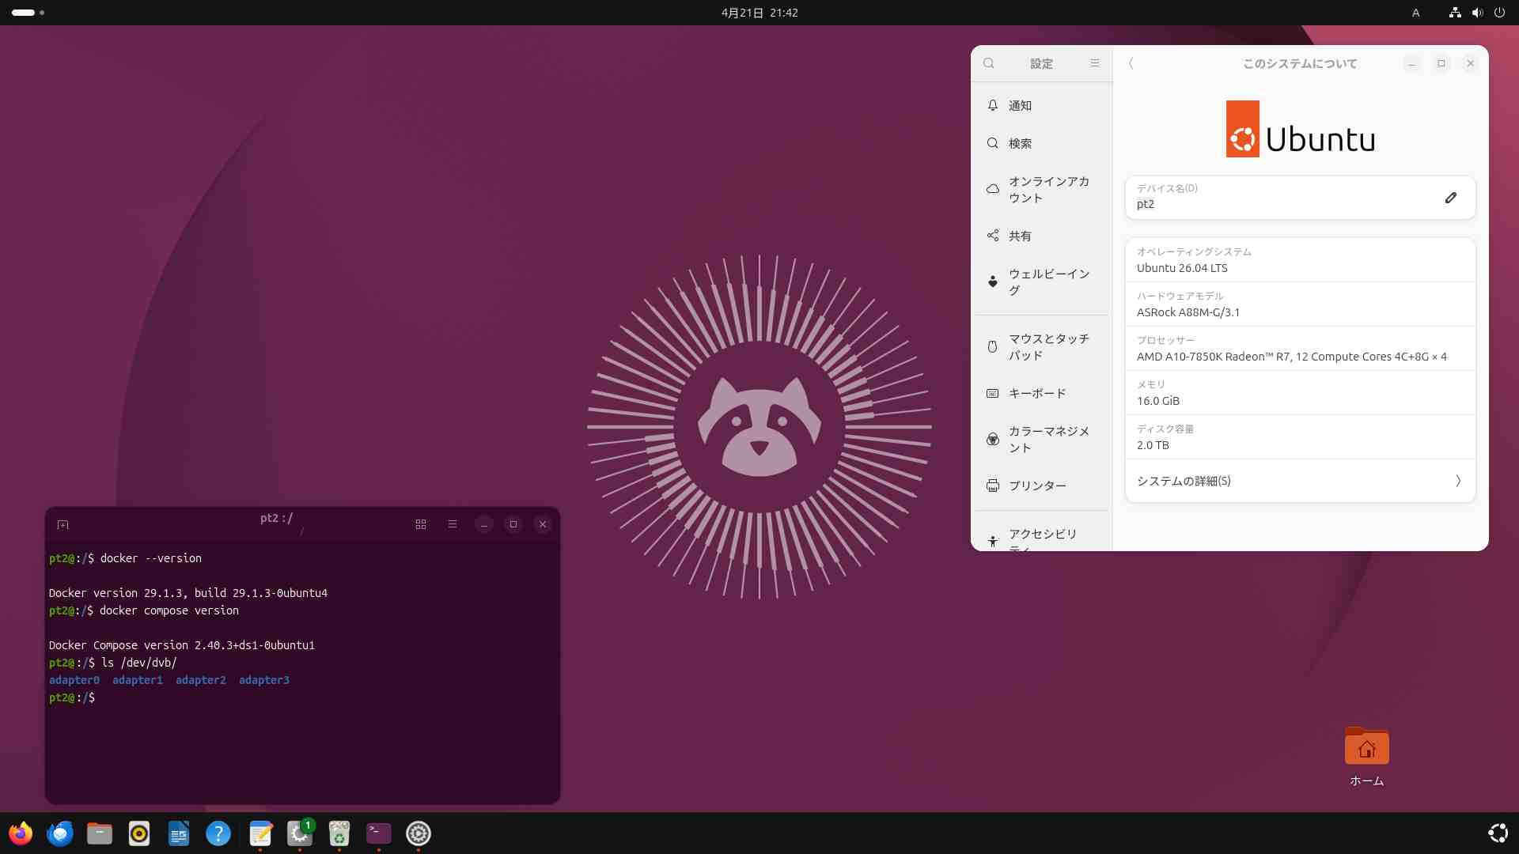Open the settings hamburger menu
Image resolution: width=1519 pixels, height=854 pixels.
(x=1095, y=63)
